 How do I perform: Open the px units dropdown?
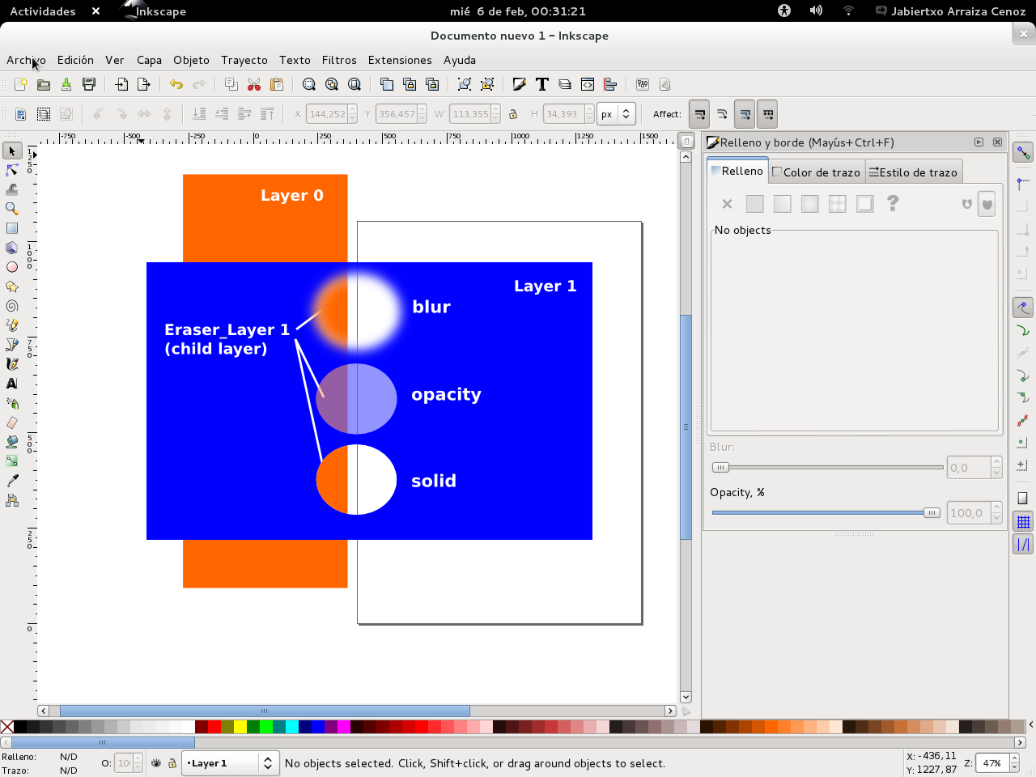coord(616,113)
